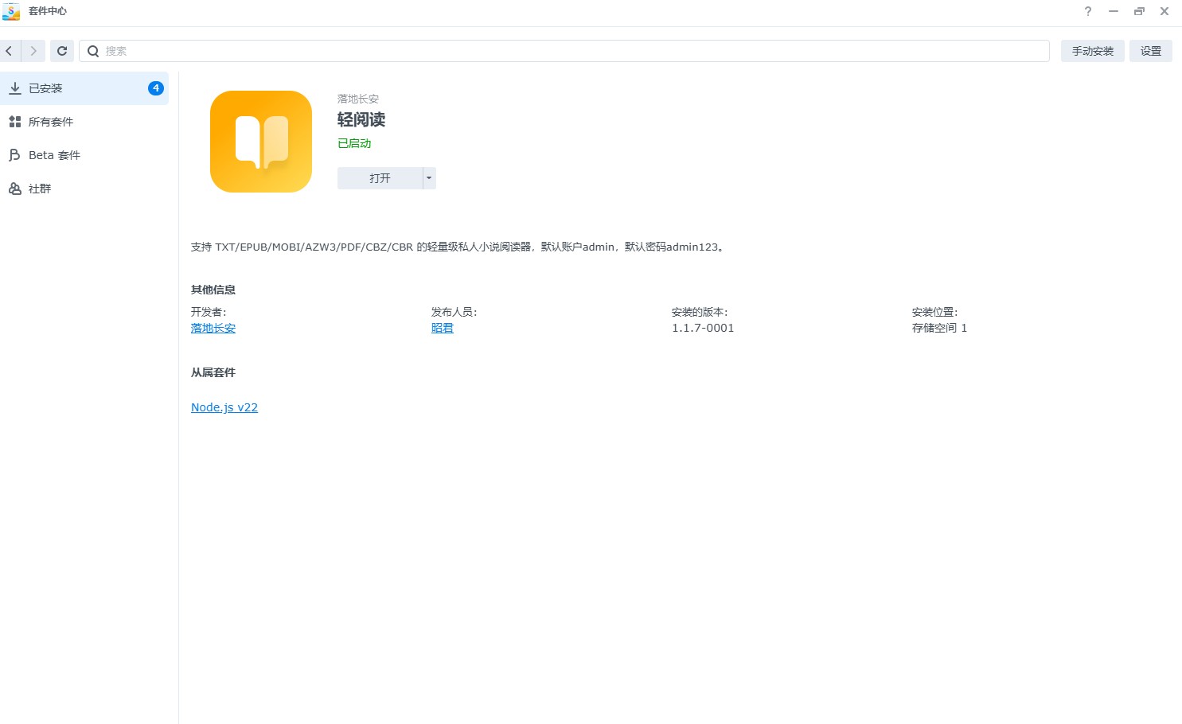Open the help question mark icon
The width and height of the screenshot is (1182, 724).
point(1088,11)
